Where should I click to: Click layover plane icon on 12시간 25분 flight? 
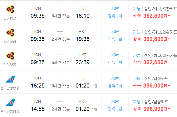pos(115,101)
